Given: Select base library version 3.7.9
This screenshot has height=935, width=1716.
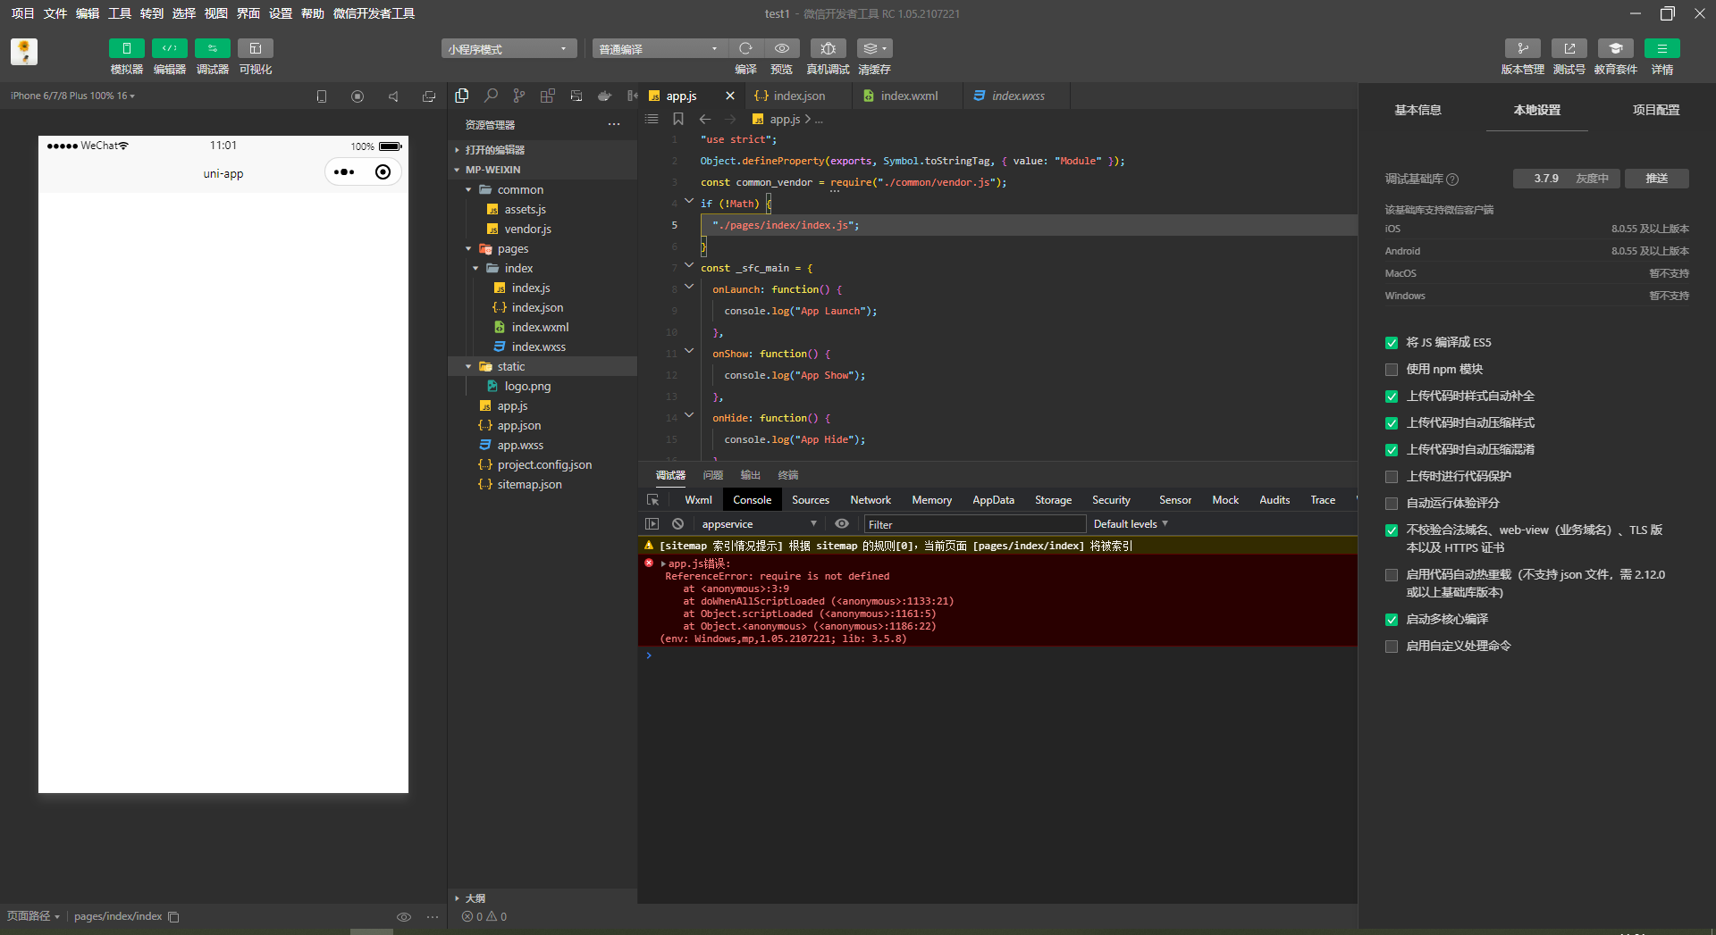Looking at the screenshot, I should click(x=1567, y=179).
